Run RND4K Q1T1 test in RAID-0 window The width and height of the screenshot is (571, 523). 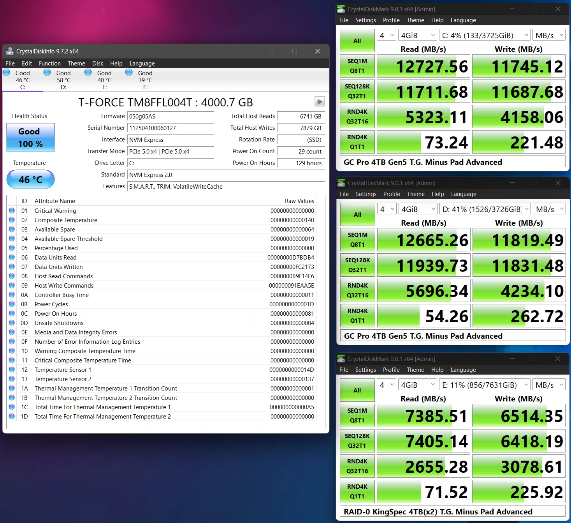pyautogui.click(x=357, y=491)
